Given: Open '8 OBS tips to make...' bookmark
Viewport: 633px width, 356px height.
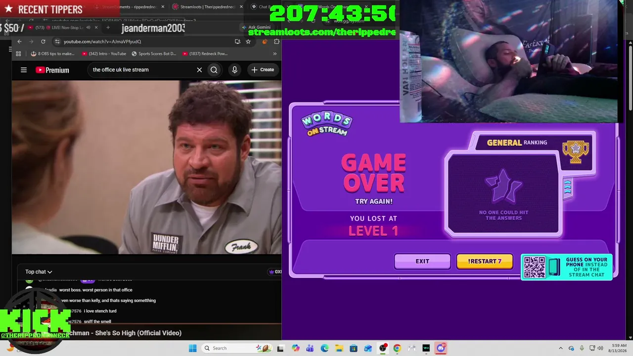Looking at the screenshot, I should 52,54.
